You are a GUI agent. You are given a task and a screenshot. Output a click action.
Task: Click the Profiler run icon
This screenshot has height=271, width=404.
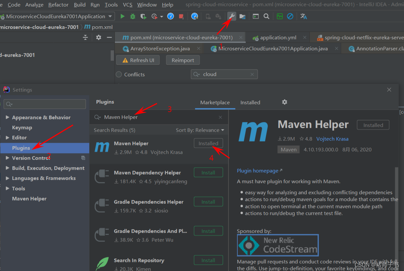154,16
